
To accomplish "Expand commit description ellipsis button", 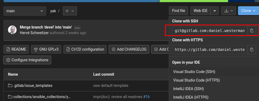I will pos(77,28).
